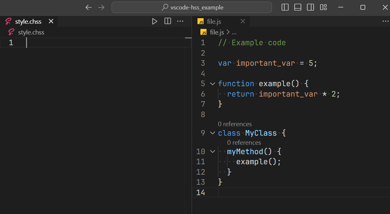Navigate forward with the forward arrow
The image size is (390, 214).
101,7
